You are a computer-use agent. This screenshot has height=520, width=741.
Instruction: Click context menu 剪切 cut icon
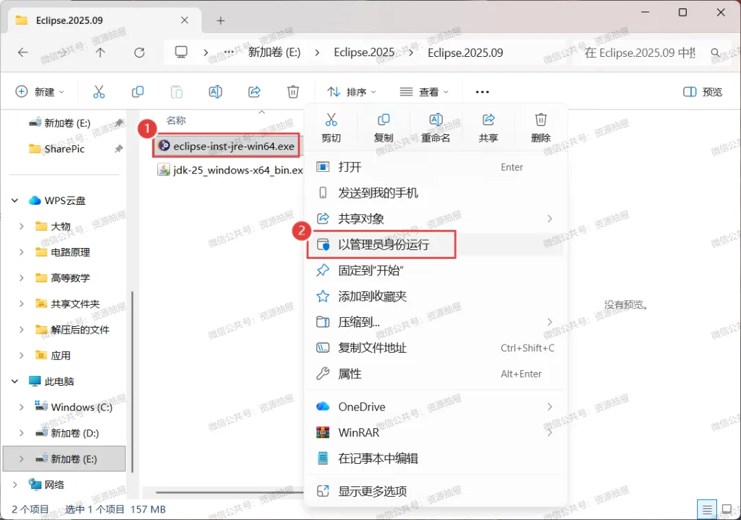click(x=331, y=120)
